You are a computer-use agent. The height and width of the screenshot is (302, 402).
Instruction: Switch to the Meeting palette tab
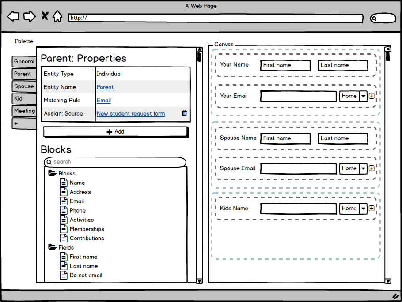24,111
